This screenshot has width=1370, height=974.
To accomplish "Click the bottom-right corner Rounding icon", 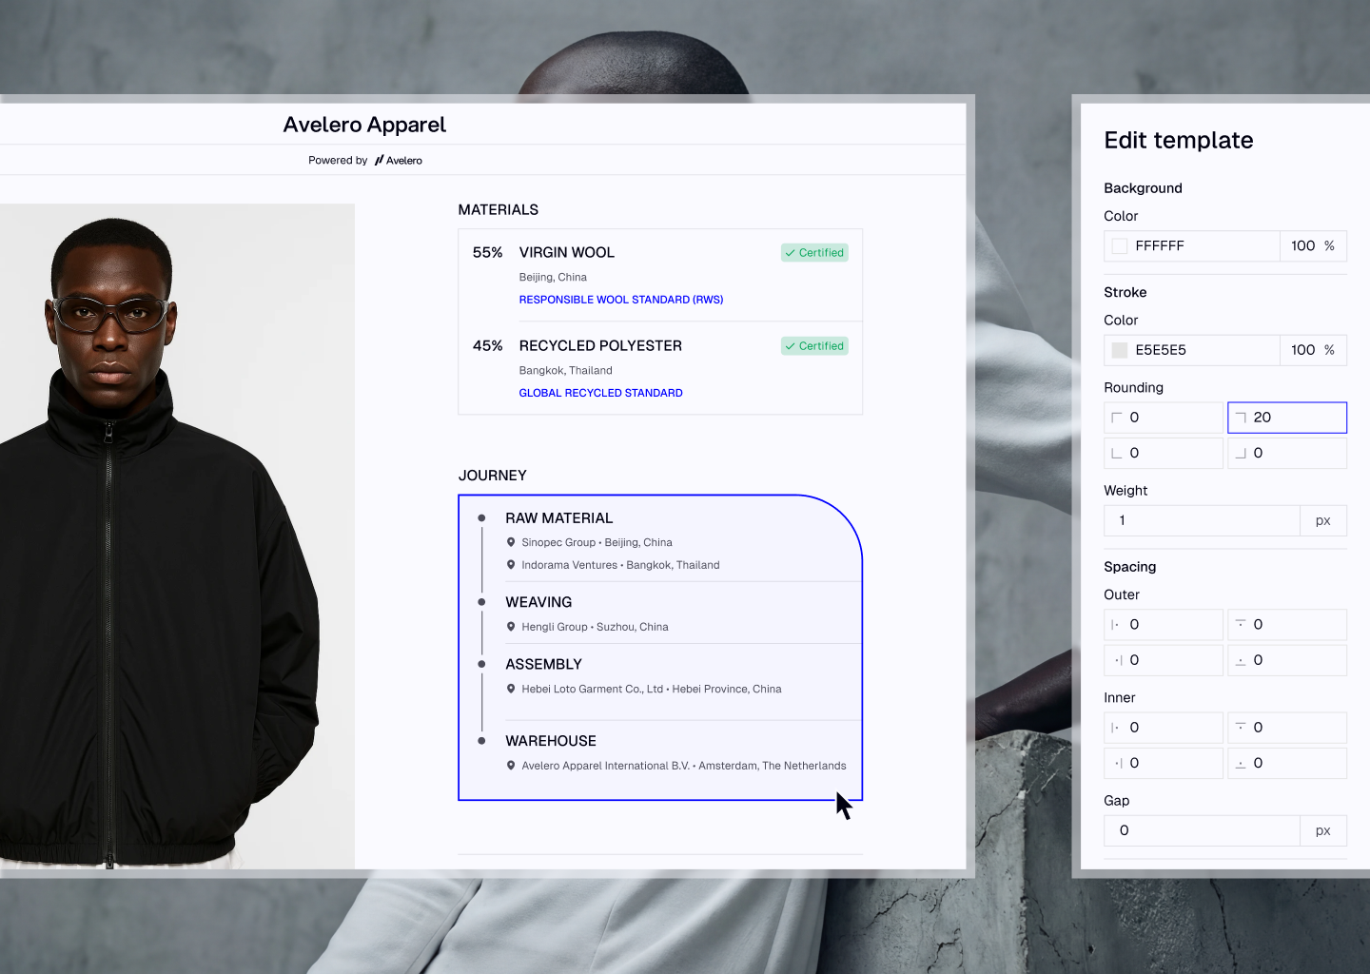I will 1241,454.
